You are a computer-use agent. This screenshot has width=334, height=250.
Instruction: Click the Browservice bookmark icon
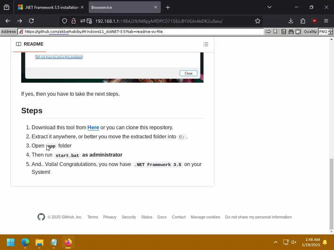pos(275,32)
